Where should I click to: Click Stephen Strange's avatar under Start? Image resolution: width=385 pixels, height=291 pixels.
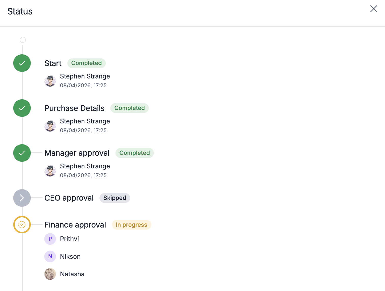(x=50, y=81)
